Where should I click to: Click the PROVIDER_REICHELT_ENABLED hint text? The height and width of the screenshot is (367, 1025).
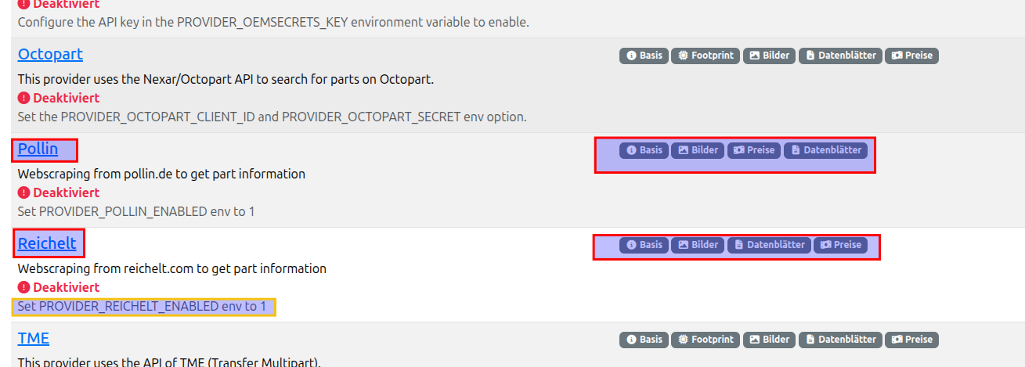pos(142,306)
